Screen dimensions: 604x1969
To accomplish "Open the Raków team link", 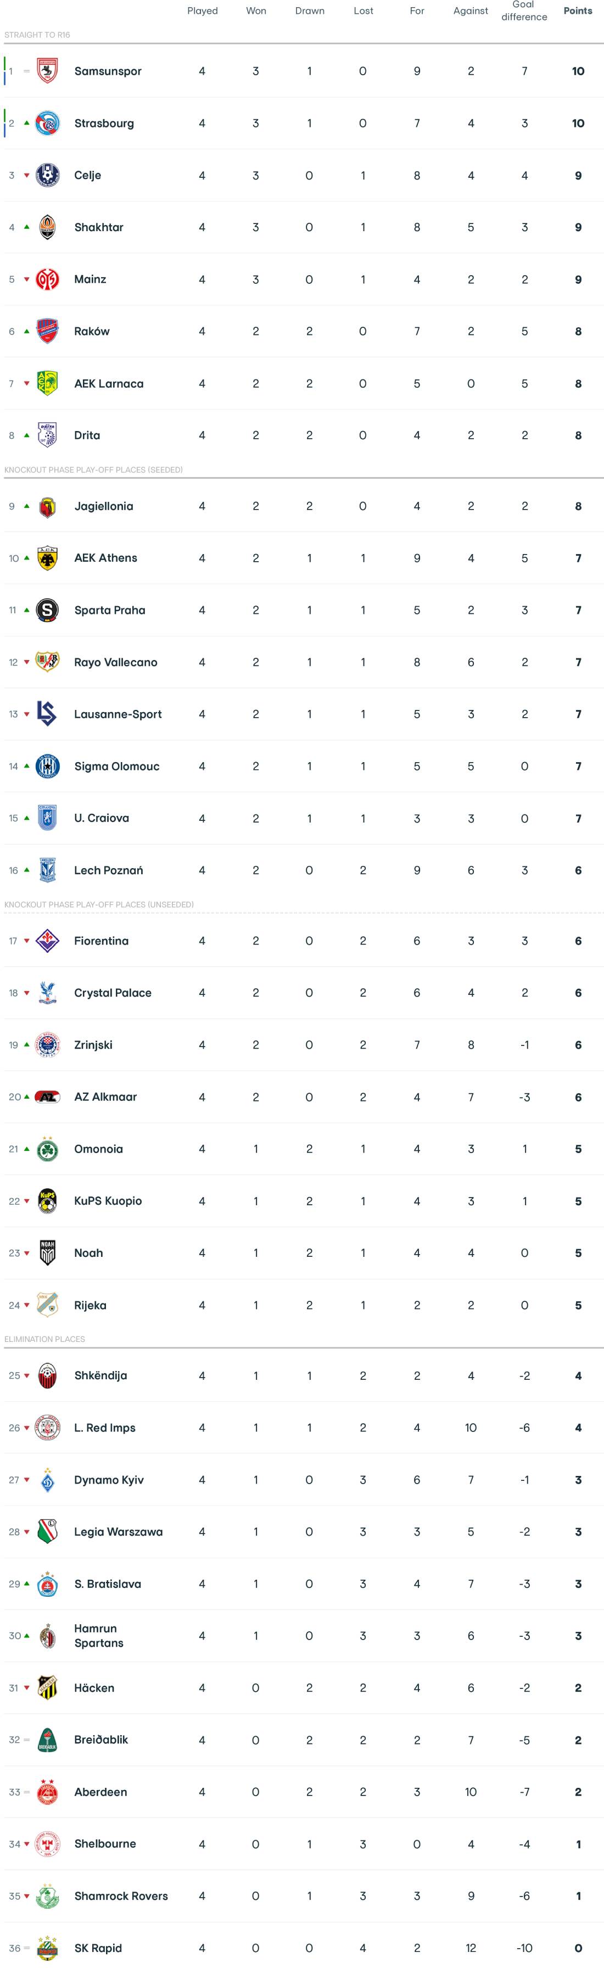I will coord(92,331).
